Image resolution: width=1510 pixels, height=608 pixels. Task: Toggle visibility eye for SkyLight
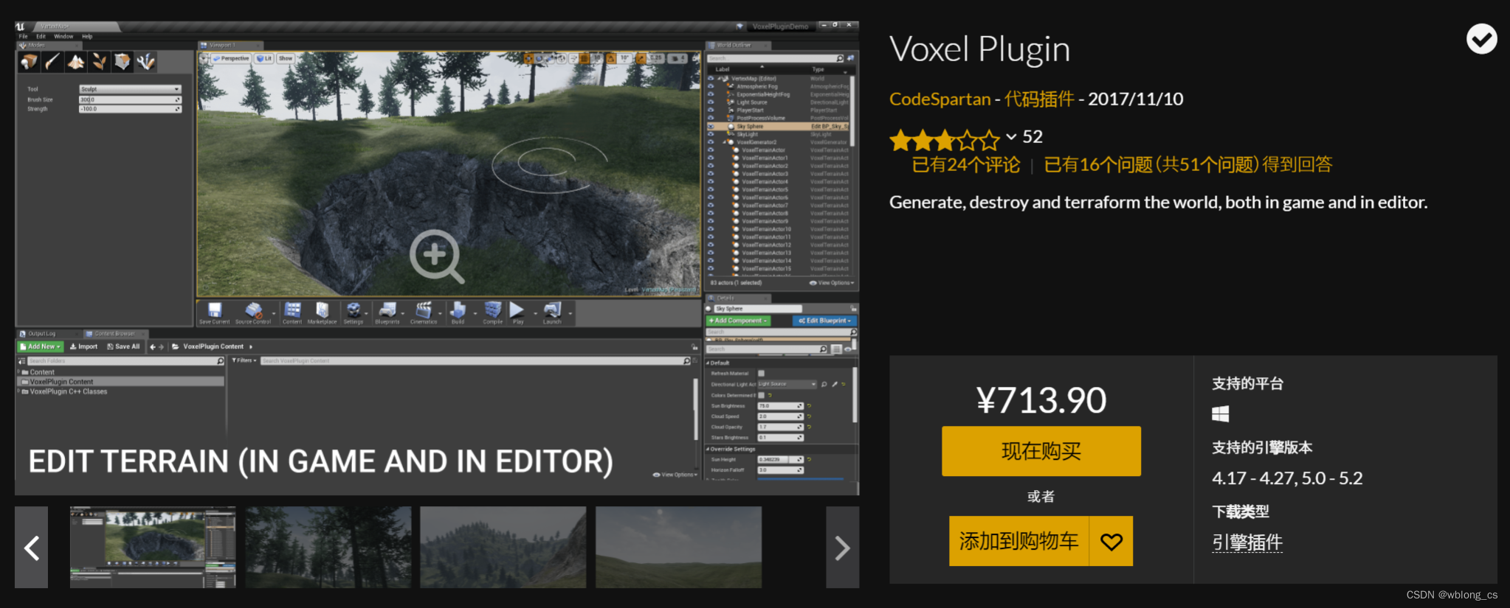tap(711, 134)
